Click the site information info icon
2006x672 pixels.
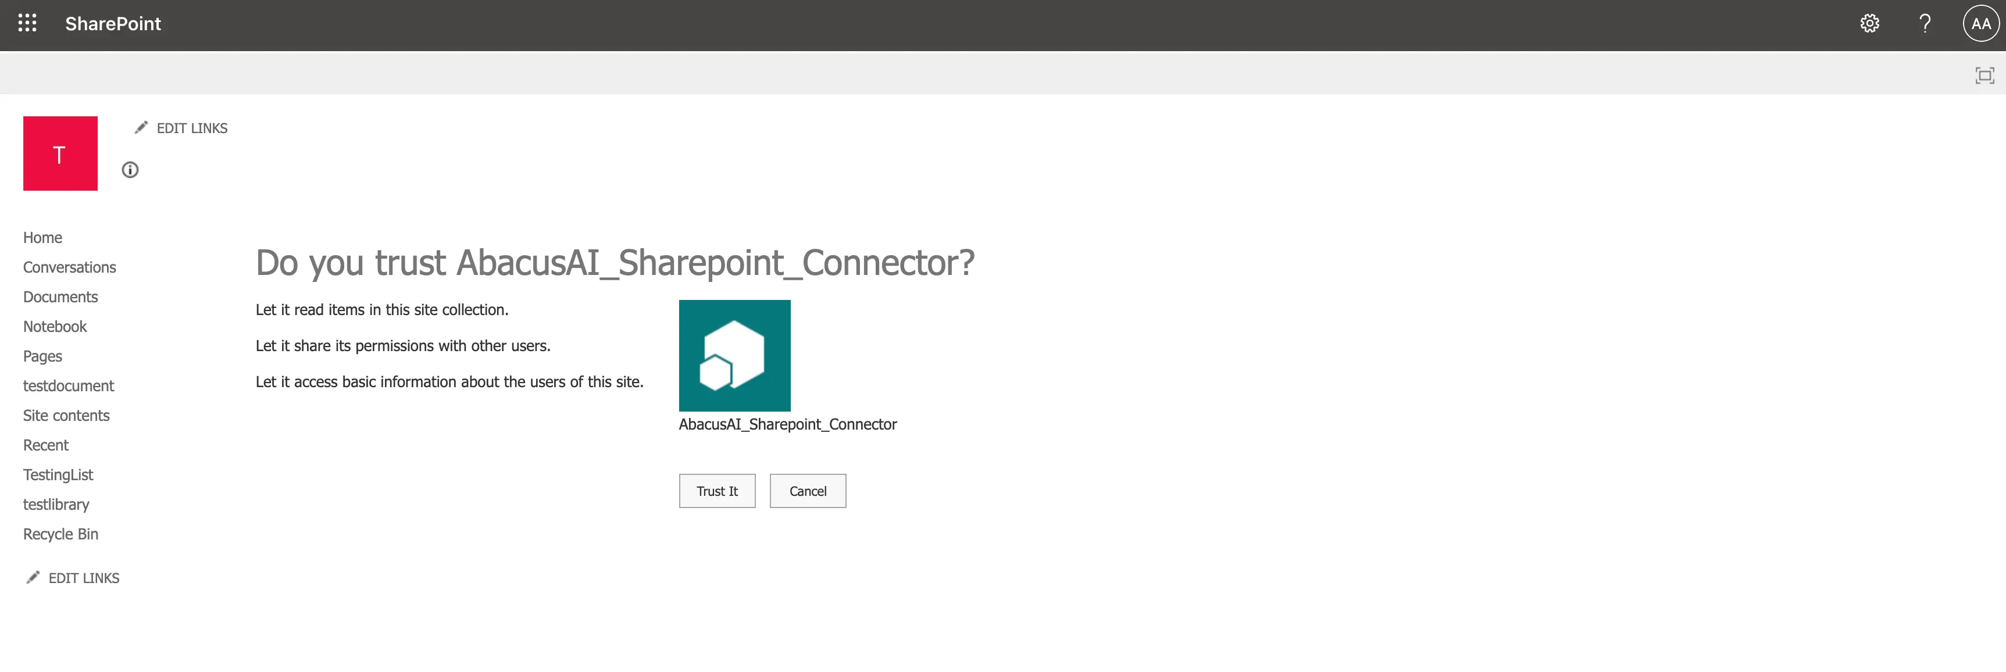coord(130,170)
